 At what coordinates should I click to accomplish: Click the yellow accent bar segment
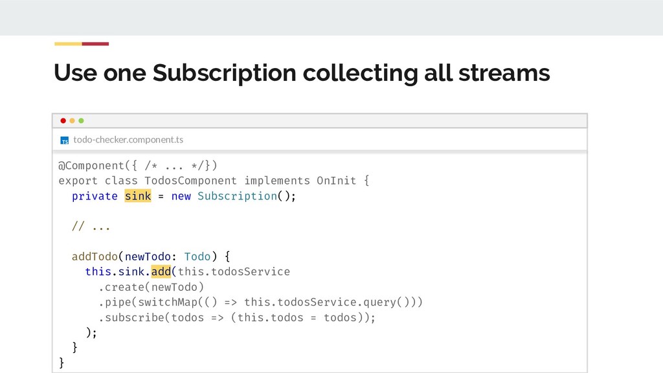67,44
